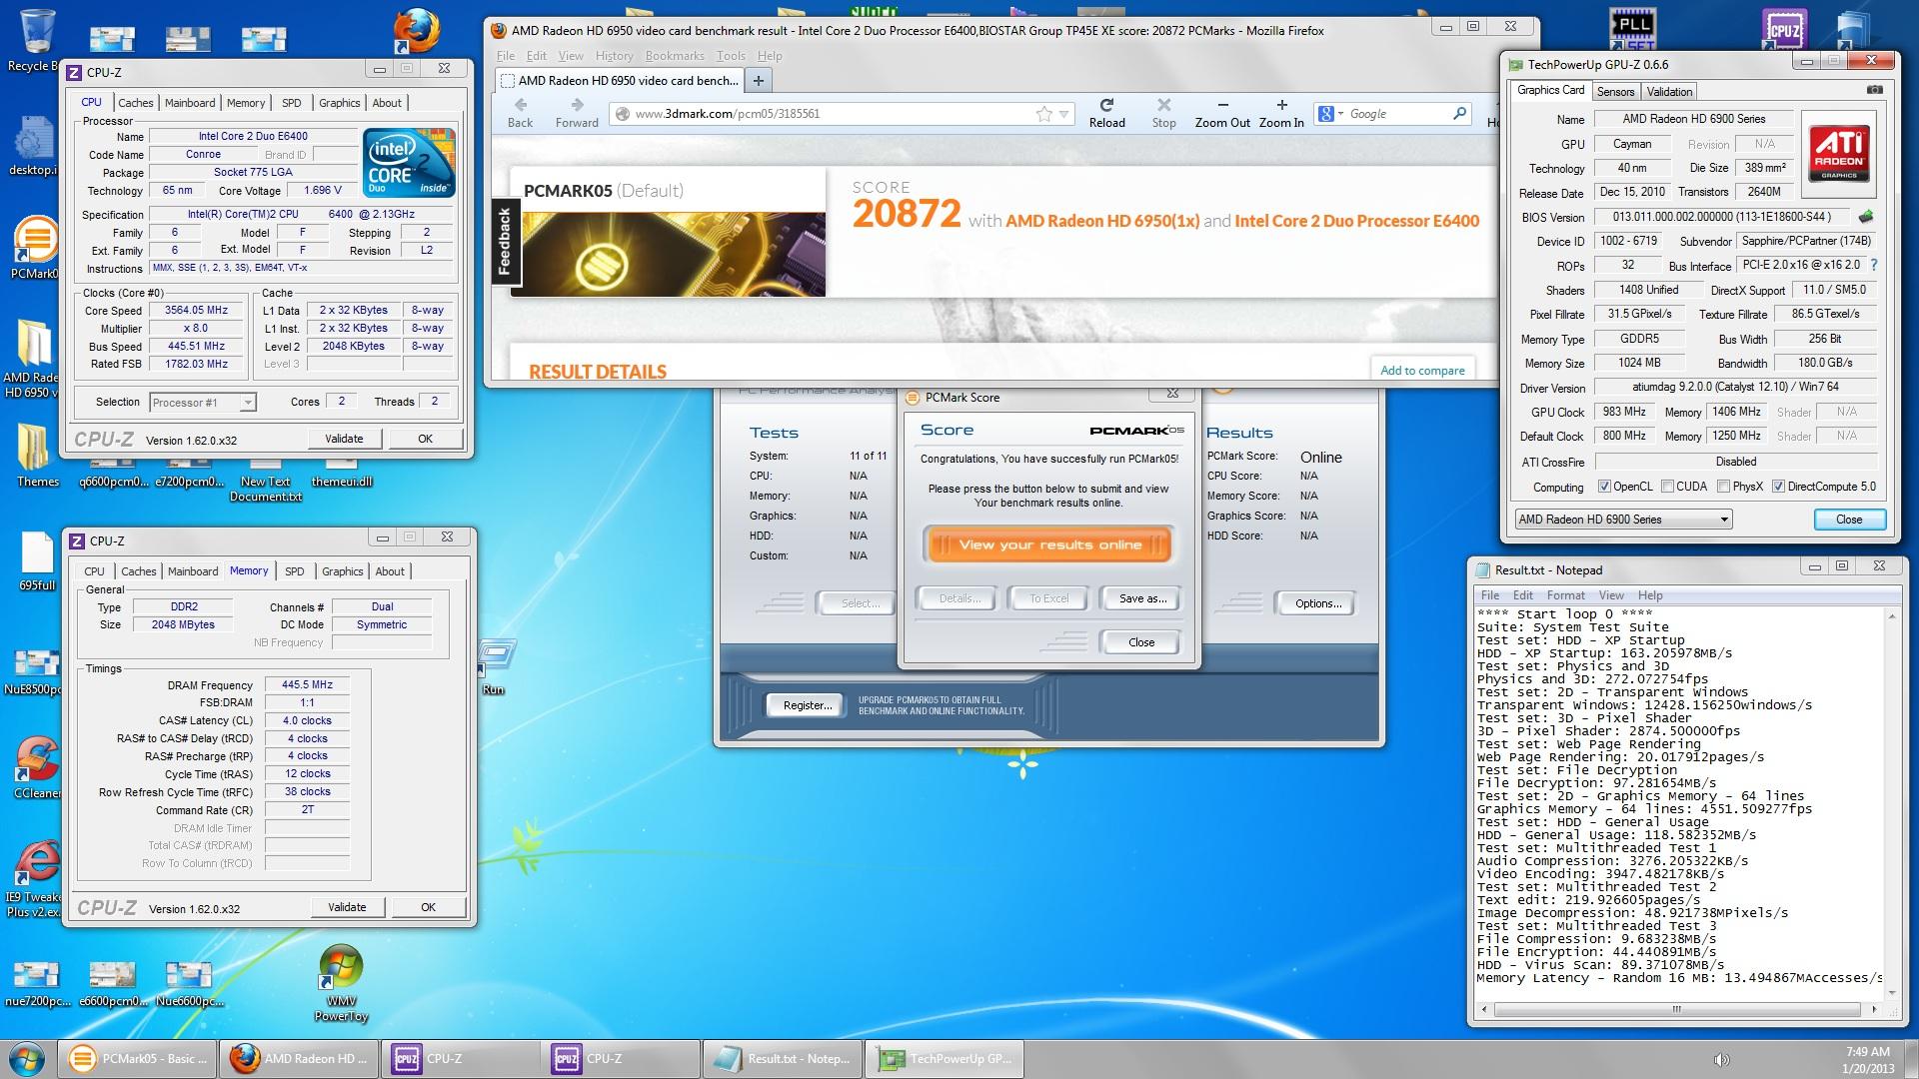Open the History menu in Firefox
This screenshot has height=1079, width=1919.
tap(614, 56)
